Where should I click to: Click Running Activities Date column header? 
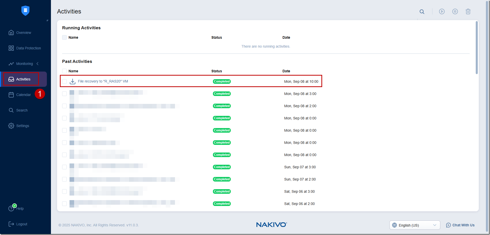pyautogui.click(x=286, y=37)
